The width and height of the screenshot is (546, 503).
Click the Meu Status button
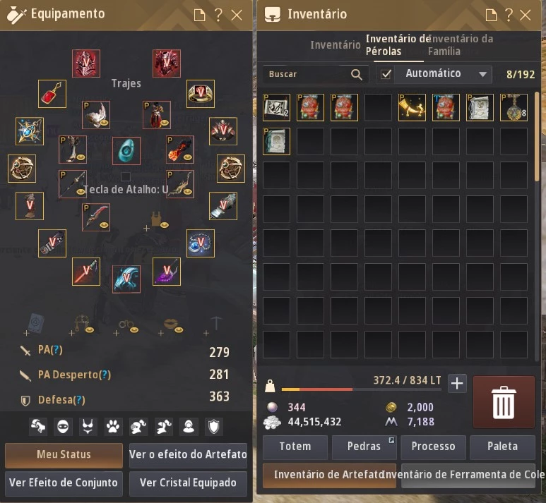point(64,455)
